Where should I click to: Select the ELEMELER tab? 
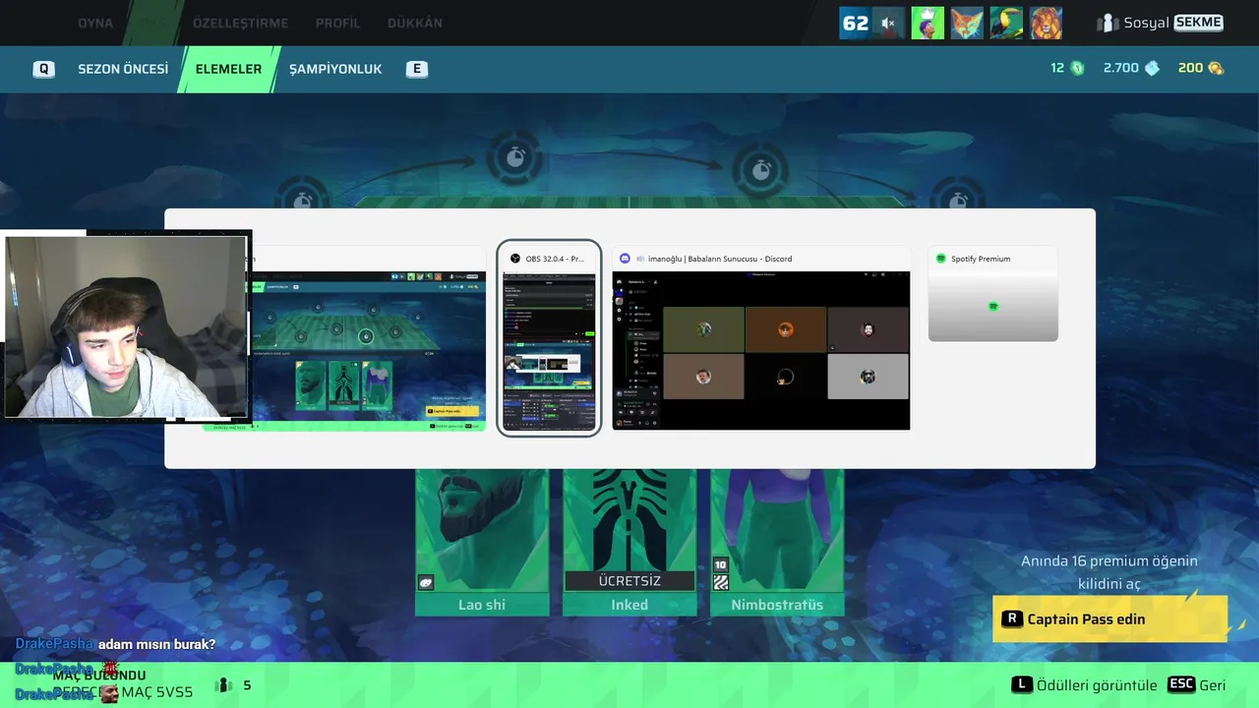228,69
